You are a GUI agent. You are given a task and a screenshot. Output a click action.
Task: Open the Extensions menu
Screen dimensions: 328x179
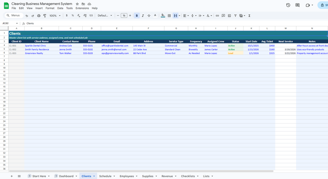coord(82,8)
